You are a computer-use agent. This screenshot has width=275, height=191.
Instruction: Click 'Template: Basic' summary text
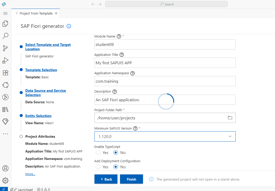37,77
